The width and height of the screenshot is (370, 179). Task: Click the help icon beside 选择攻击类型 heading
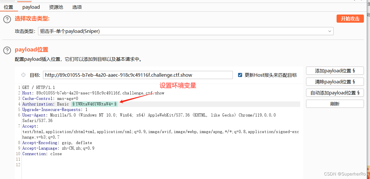point(7,19)
